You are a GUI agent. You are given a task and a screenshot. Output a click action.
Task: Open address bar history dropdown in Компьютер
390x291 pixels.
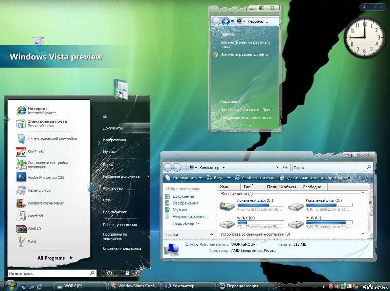pos(277,167)
